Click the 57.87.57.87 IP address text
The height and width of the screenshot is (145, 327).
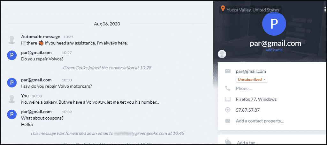[x=248, y=110]
